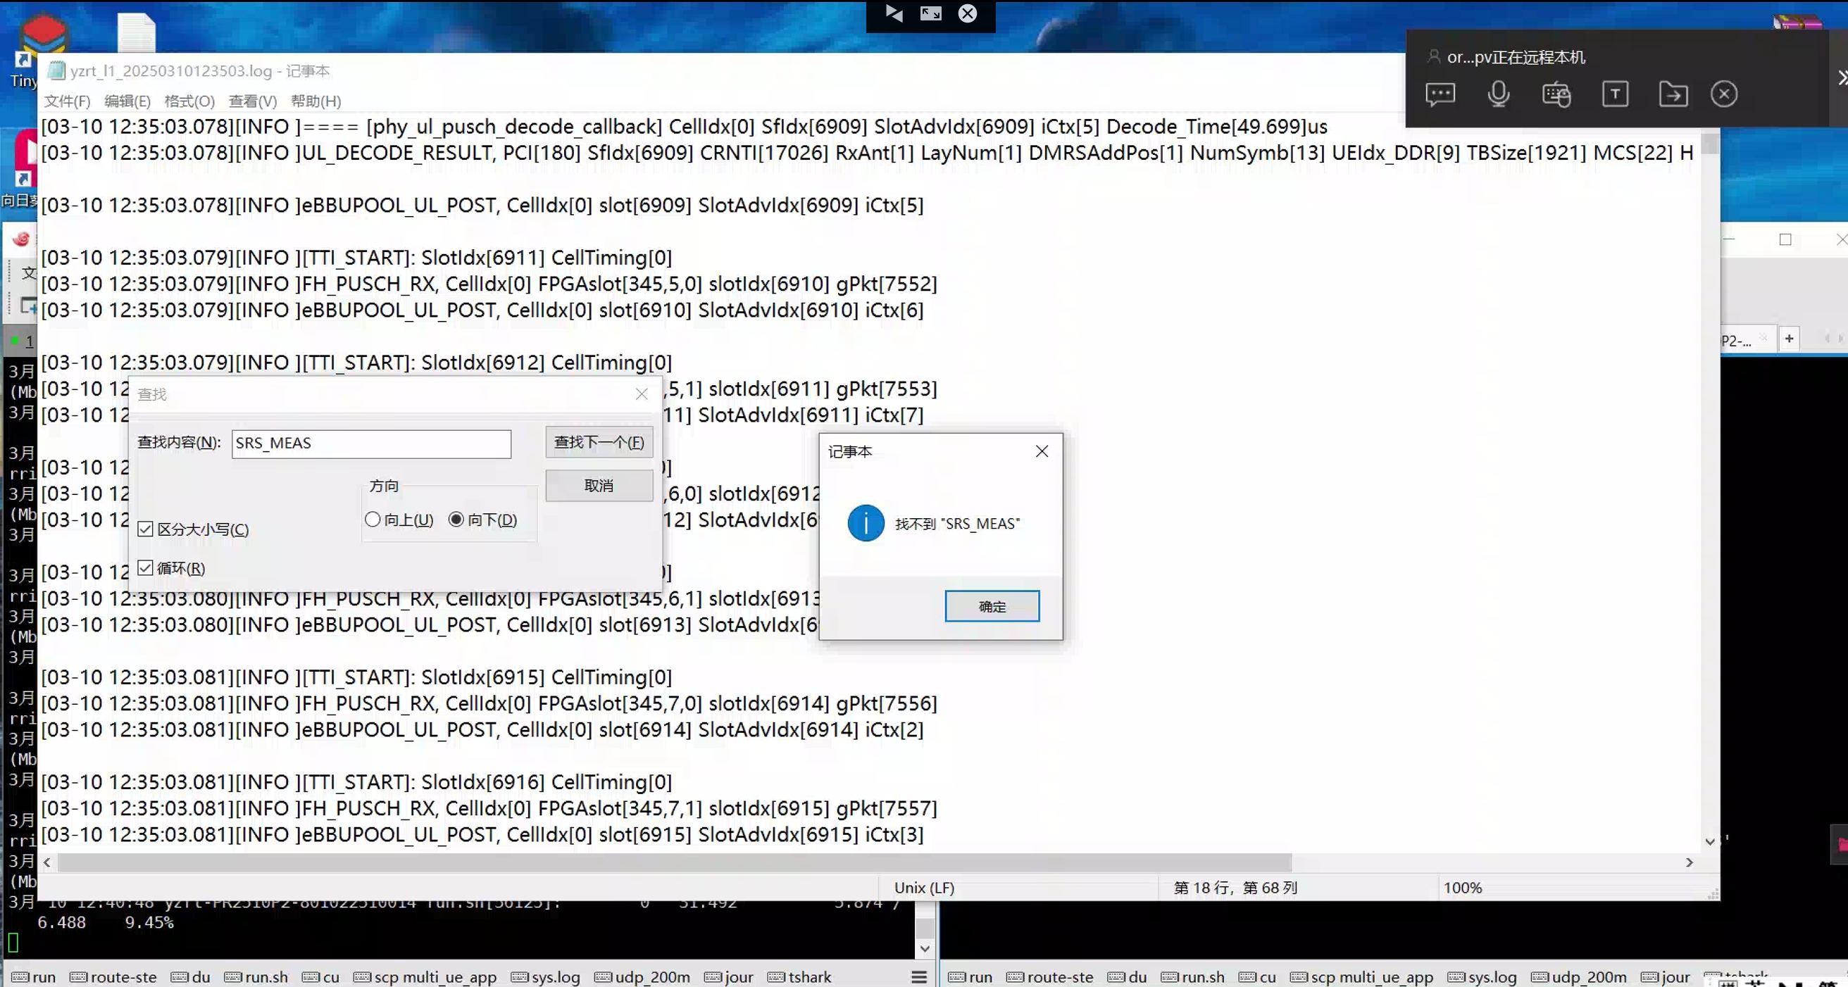Click 'udp_200m' quick command in right terminal
Screen dimensions: 1848x987
1579,976
